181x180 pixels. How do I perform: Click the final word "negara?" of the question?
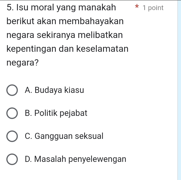[23, 63]
